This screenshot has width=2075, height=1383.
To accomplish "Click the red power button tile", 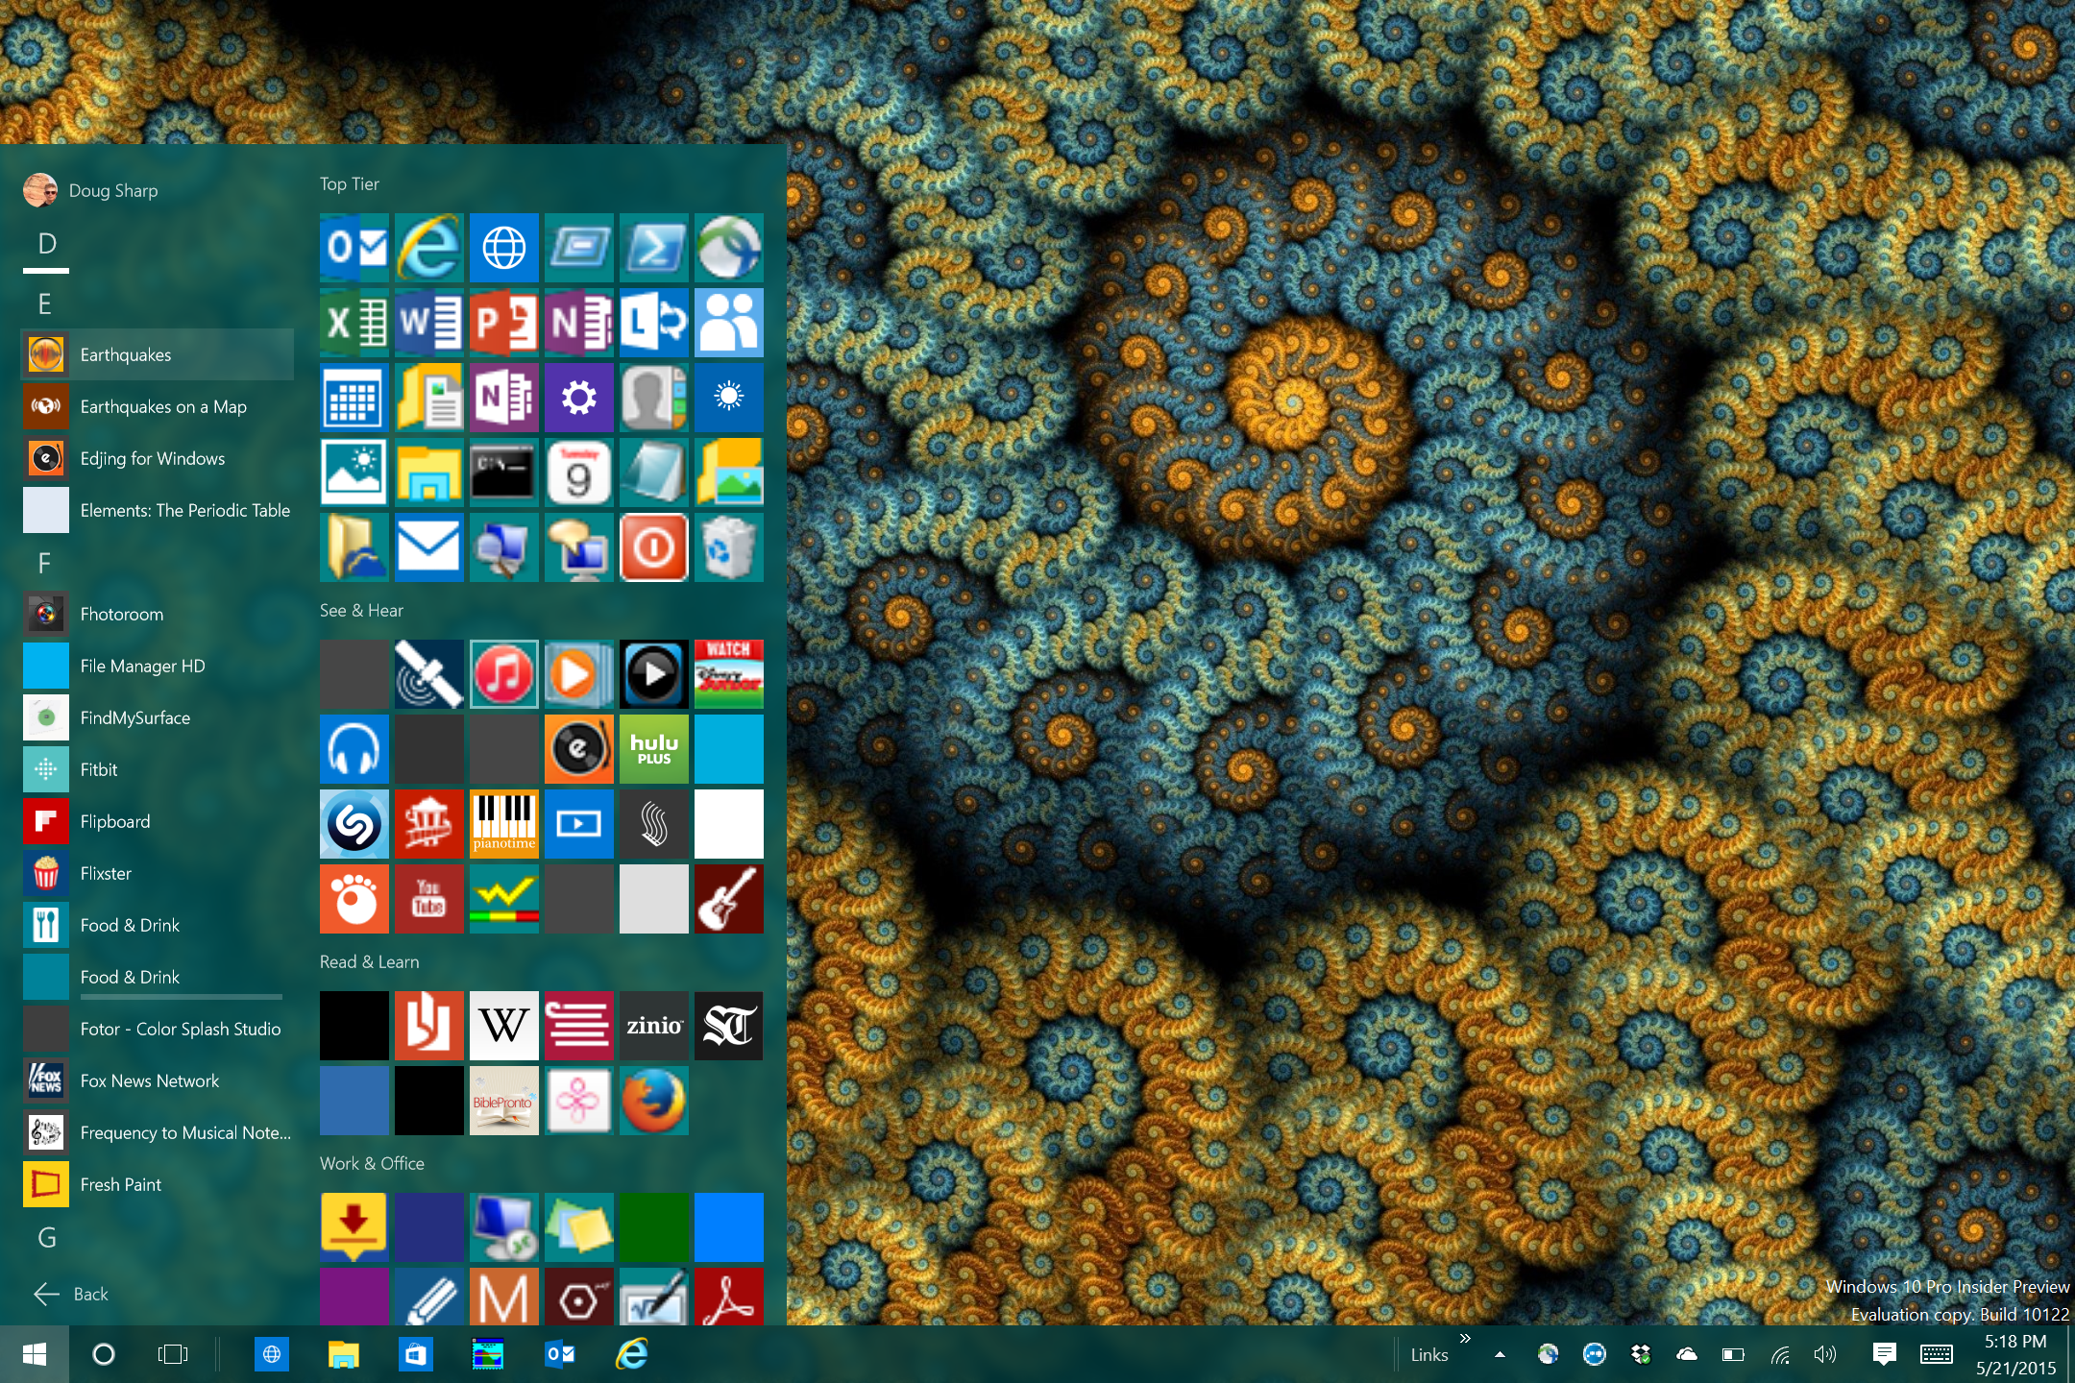I will tap(654, 547).
